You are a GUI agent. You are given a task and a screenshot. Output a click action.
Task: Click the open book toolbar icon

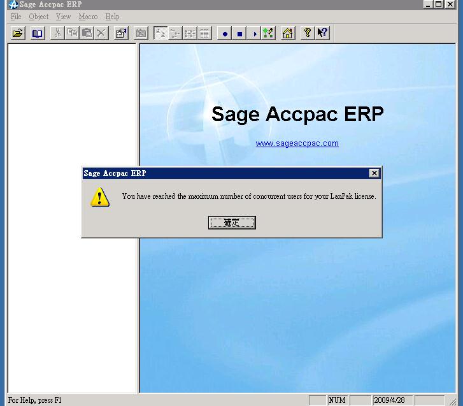point(38,33)
